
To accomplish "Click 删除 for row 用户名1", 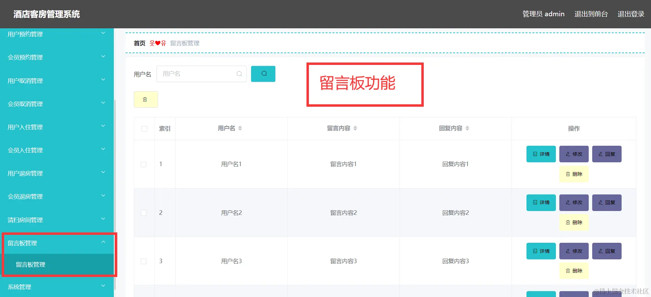I will coord(574,174).
